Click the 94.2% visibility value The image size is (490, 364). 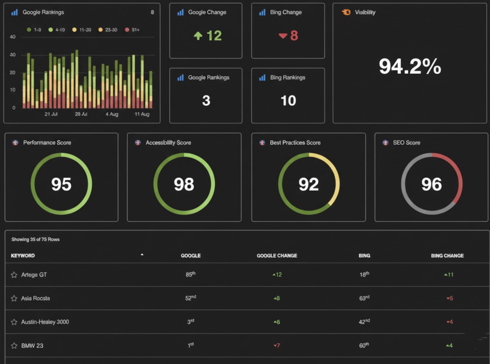(x=410, y=67)
